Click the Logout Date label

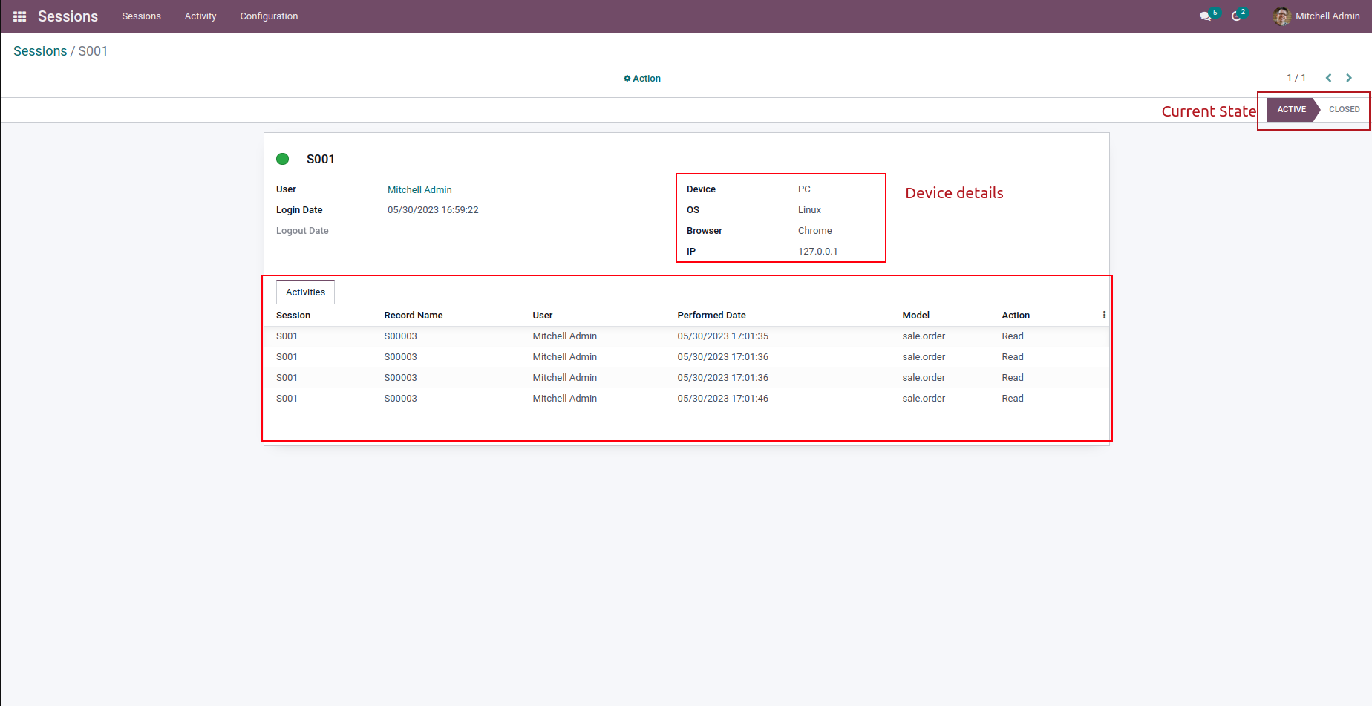coord(302,231)
